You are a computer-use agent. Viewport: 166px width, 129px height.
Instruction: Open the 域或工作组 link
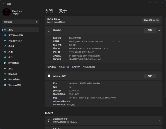(64, 67)
